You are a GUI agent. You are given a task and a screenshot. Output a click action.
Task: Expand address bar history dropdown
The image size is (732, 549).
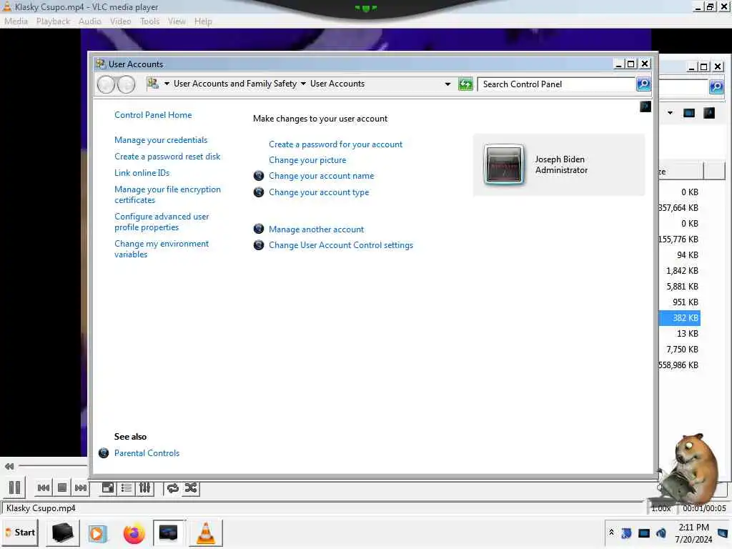(447, 84)
